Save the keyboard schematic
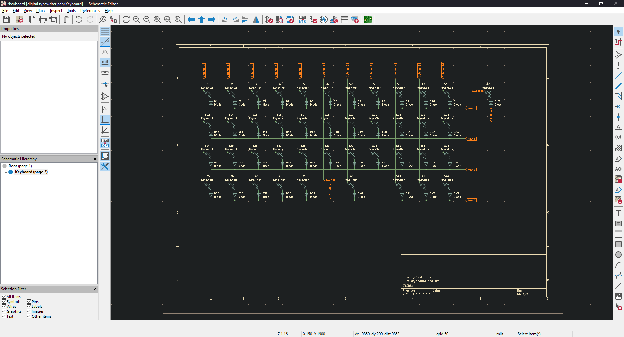Image resolution: width=624 pixels, height=337 pixels. [x=6, y=19]
